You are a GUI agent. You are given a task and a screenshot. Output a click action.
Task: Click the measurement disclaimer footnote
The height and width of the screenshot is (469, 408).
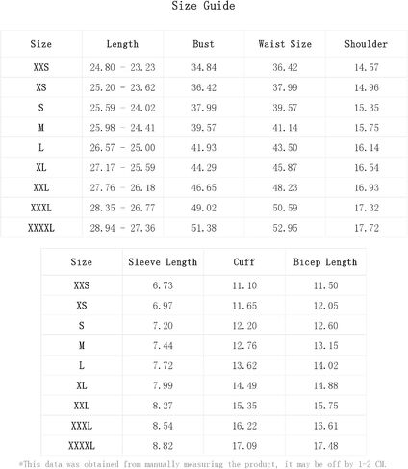click(203, 464)
